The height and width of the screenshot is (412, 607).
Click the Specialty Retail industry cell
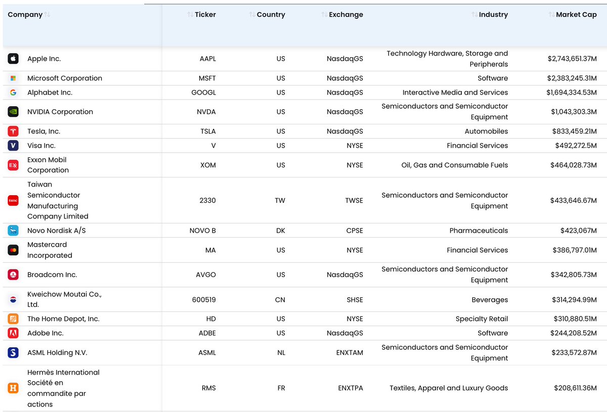(x=482, y=319)
